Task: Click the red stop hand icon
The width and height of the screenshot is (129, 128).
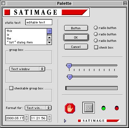Action: [x=70, y=108]
